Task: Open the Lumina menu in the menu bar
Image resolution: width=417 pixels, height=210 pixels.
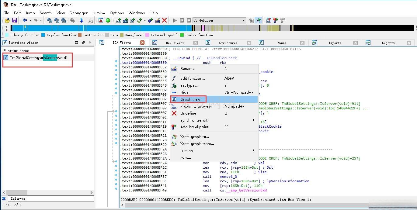Action: tap(99, 13)
